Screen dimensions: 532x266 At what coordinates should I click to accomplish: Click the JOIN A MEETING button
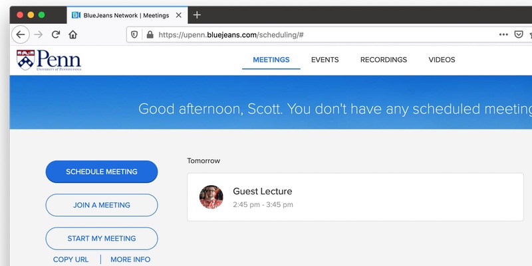coord(102,205)
